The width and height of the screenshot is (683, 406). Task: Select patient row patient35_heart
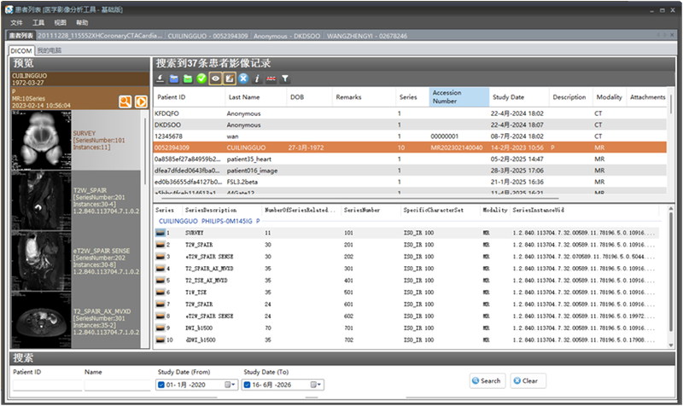tap(410, 159)
